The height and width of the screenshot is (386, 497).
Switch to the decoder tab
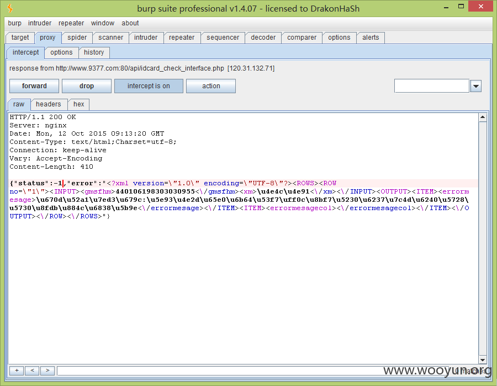pos(263,37)
